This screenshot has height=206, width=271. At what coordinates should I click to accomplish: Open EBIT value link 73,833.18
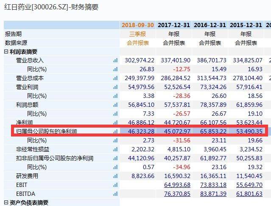tap(213, 185)
